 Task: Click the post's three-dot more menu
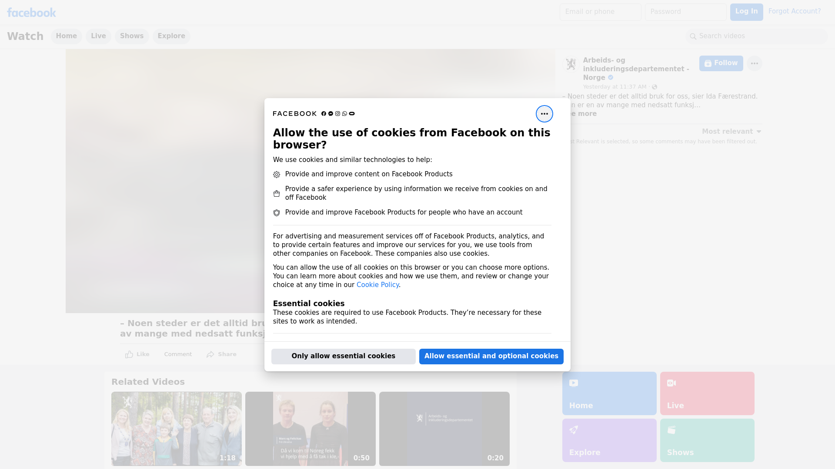point(754,63)
